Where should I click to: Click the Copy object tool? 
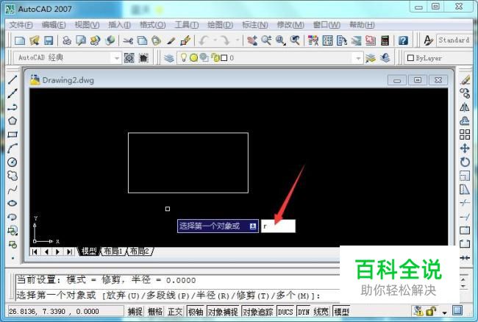[465, 93]
